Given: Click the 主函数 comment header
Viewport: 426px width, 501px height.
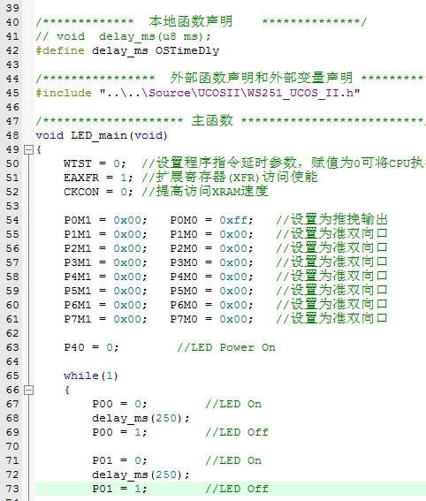Looking at the screenshot, I should pyautogui.click(x=212, y=120).
